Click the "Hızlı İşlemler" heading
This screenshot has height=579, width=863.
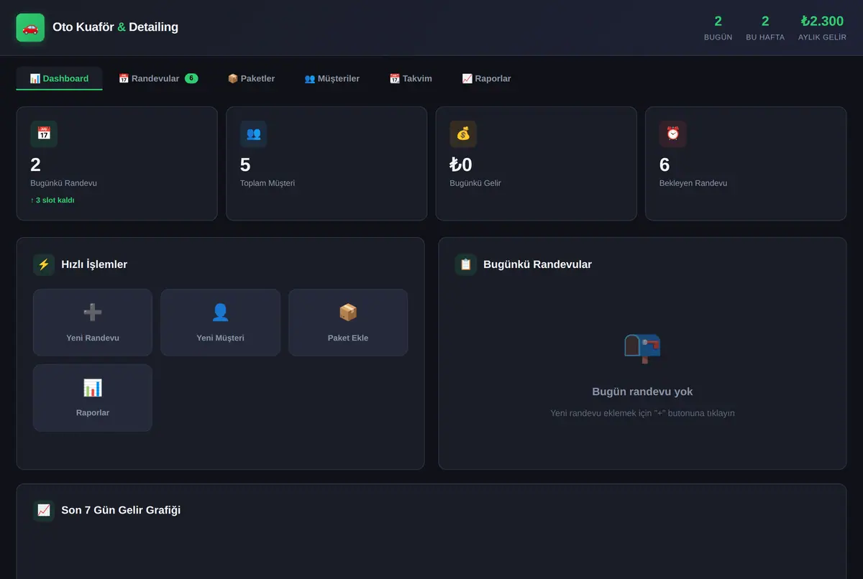(x=94, y=264)
